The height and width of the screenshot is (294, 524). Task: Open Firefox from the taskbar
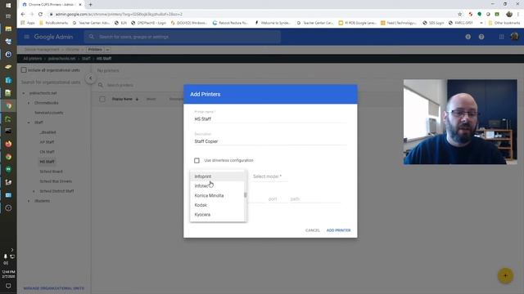pyautogui.click(x=8, y=144)
